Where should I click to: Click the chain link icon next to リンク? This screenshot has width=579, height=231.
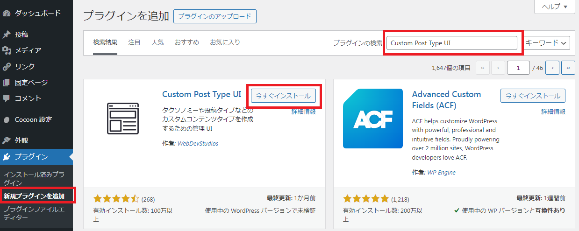[6, 66]
